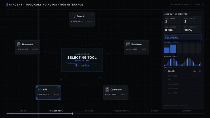The height and width of the screenshot is (118, 210).
Task: Click the Agent Core segmented step progress bar
Action: pos(82,63)
